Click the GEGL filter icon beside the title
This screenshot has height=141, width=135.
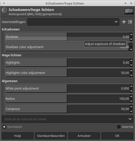point(4,10)
